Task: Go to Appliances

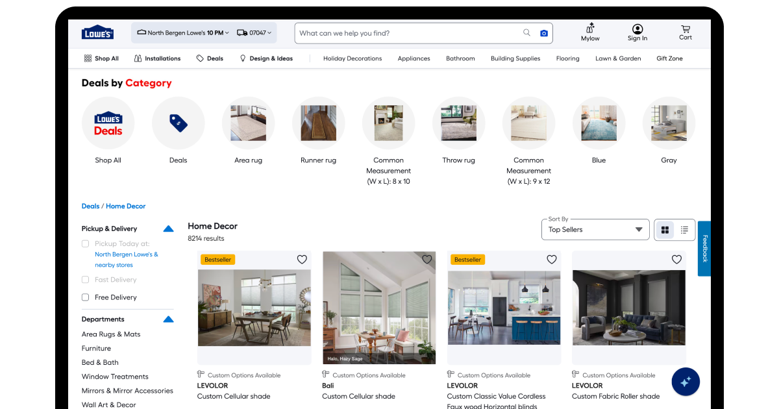Action: [414, 58]
